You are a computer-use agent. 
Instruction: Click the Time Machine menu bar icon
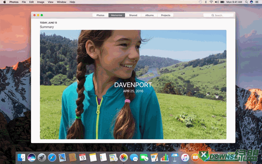tap(200, 2)
